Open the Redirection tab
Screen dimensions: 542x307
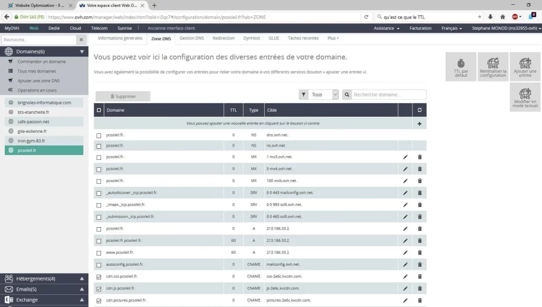tap(223, 38)
